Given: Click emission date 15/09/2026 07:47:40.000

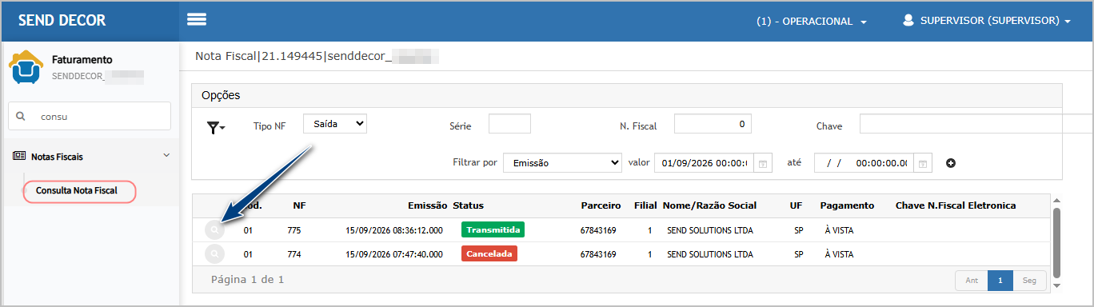Looking at the screenshot, I should click(394, 255).
